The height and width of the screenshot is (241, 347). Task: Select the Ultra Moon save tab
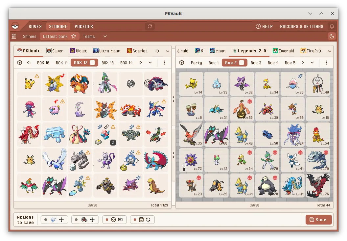107,51
